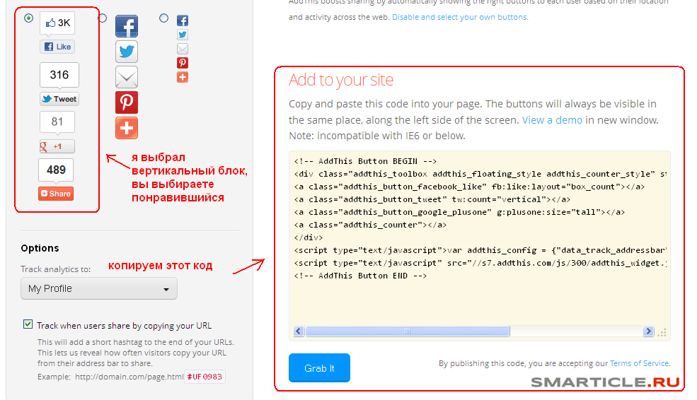This screenshot has height=400, width=697.
Task: Select the small icons style radio button
Action: (164, 18)
